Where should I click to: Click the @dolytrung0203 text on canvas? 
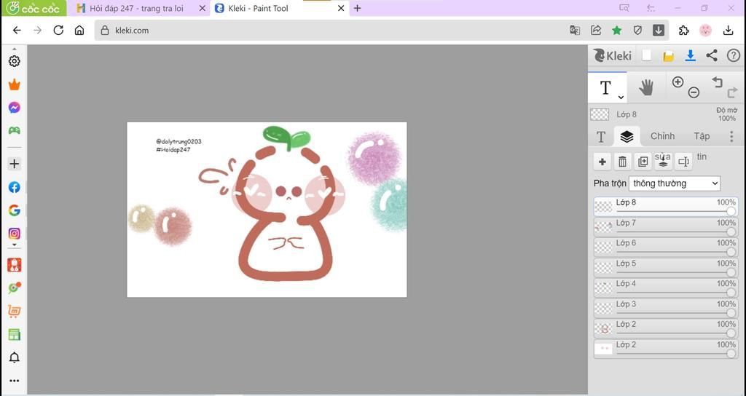pos(178,142)
